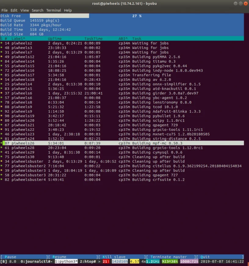Click the green 923M38% memory indicator
The image size is (249, 266).
(170, 261)
